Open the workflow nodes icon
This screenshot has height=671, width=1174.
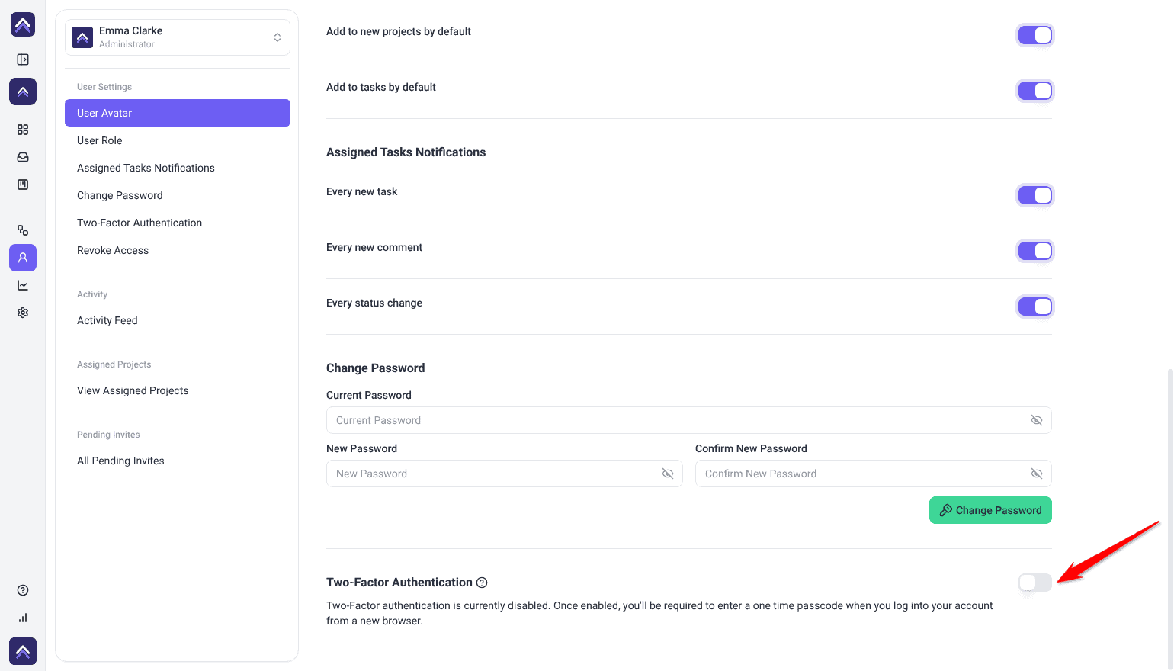click(23, 230)
